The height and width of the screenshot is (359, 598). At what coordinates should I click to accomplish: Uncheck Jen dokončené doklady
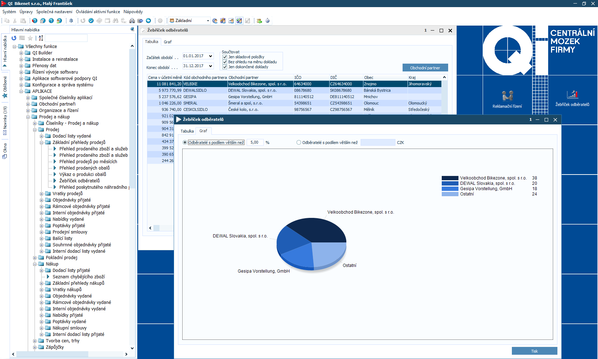click(225, 67)
